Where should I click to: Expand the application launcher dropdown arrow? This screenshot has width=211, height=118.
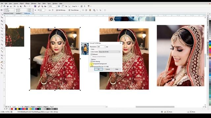(x=91, y=6)
